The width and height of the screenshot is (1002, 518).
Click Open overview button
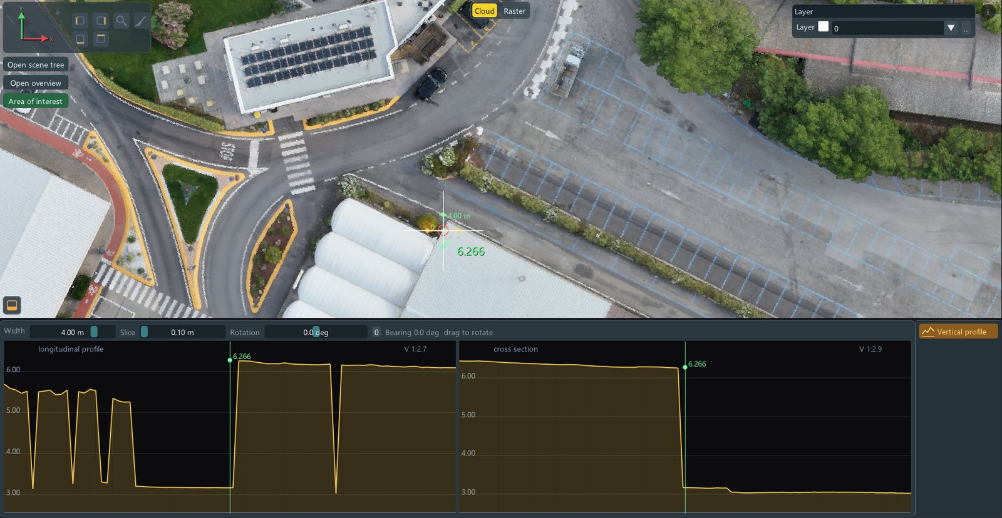pos(36,83)
